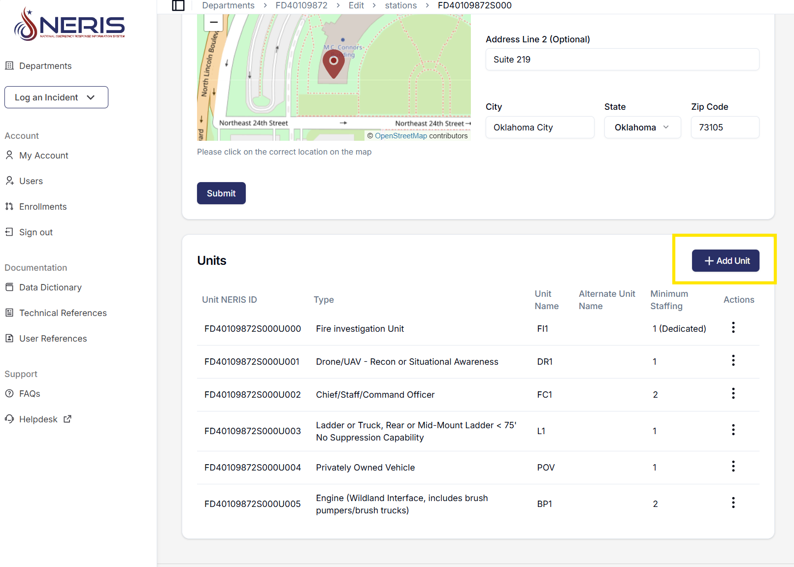Open actions menu for Privately Owned Vehicle
This screenshot has width=794, height=567.
pyautogui.click(x=733, y=467)
